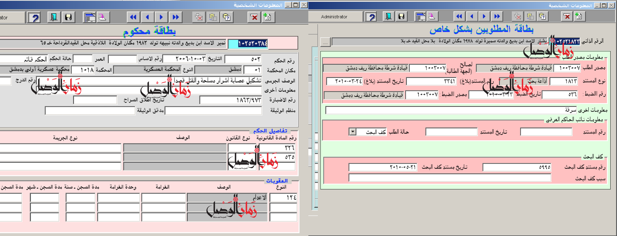The height and width of the screenshot is (236, 617).
Task: Click the ellipsis lookup button beside the name field
Action: 325,42
